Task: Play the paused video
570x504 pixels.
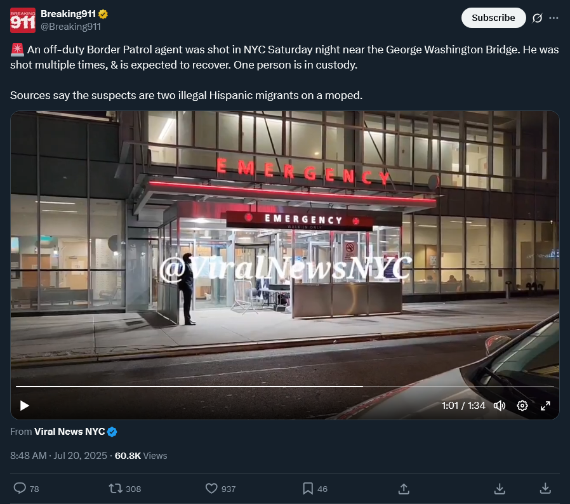Action: (x=24, y=406)
